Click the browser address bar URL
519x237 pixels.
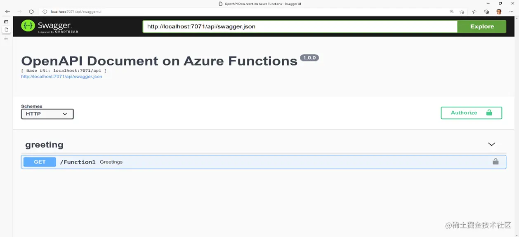(x=76, y=12)
